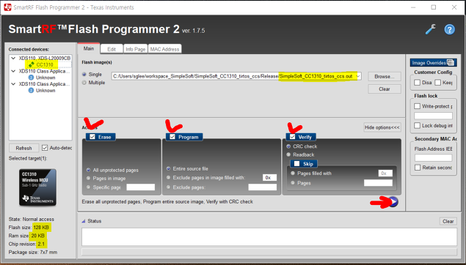Click the Exclude pages input field
The width and height of the screenshot is (466, 265).
(263, 187)
